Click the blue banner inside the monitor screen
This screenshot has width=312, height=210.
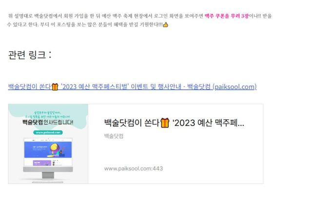(48, 149)
